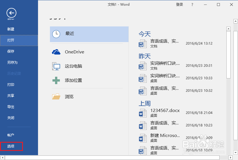The image size is (238, 160).
Task: Click the timestamp 2016/6/24 13:12
Action: click(x=199, y=43)
